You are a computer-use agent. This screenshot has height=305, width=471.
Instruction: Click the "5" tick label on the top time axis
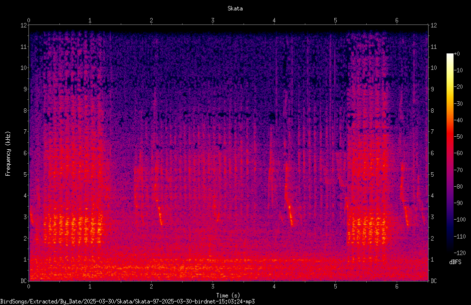point(335,20)
